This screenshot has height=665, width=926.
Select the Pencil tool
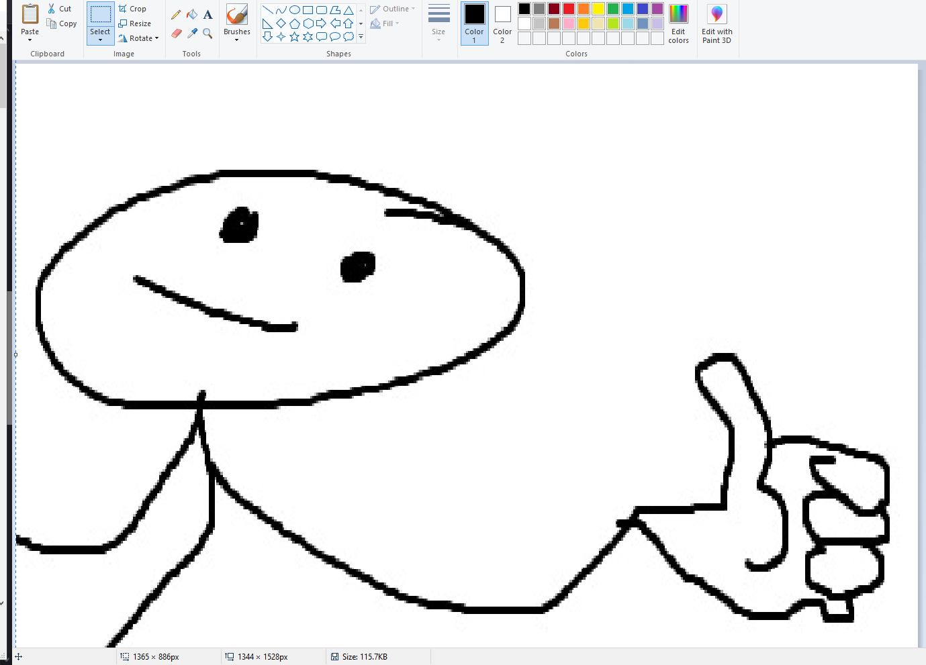[x=176, y=14]
